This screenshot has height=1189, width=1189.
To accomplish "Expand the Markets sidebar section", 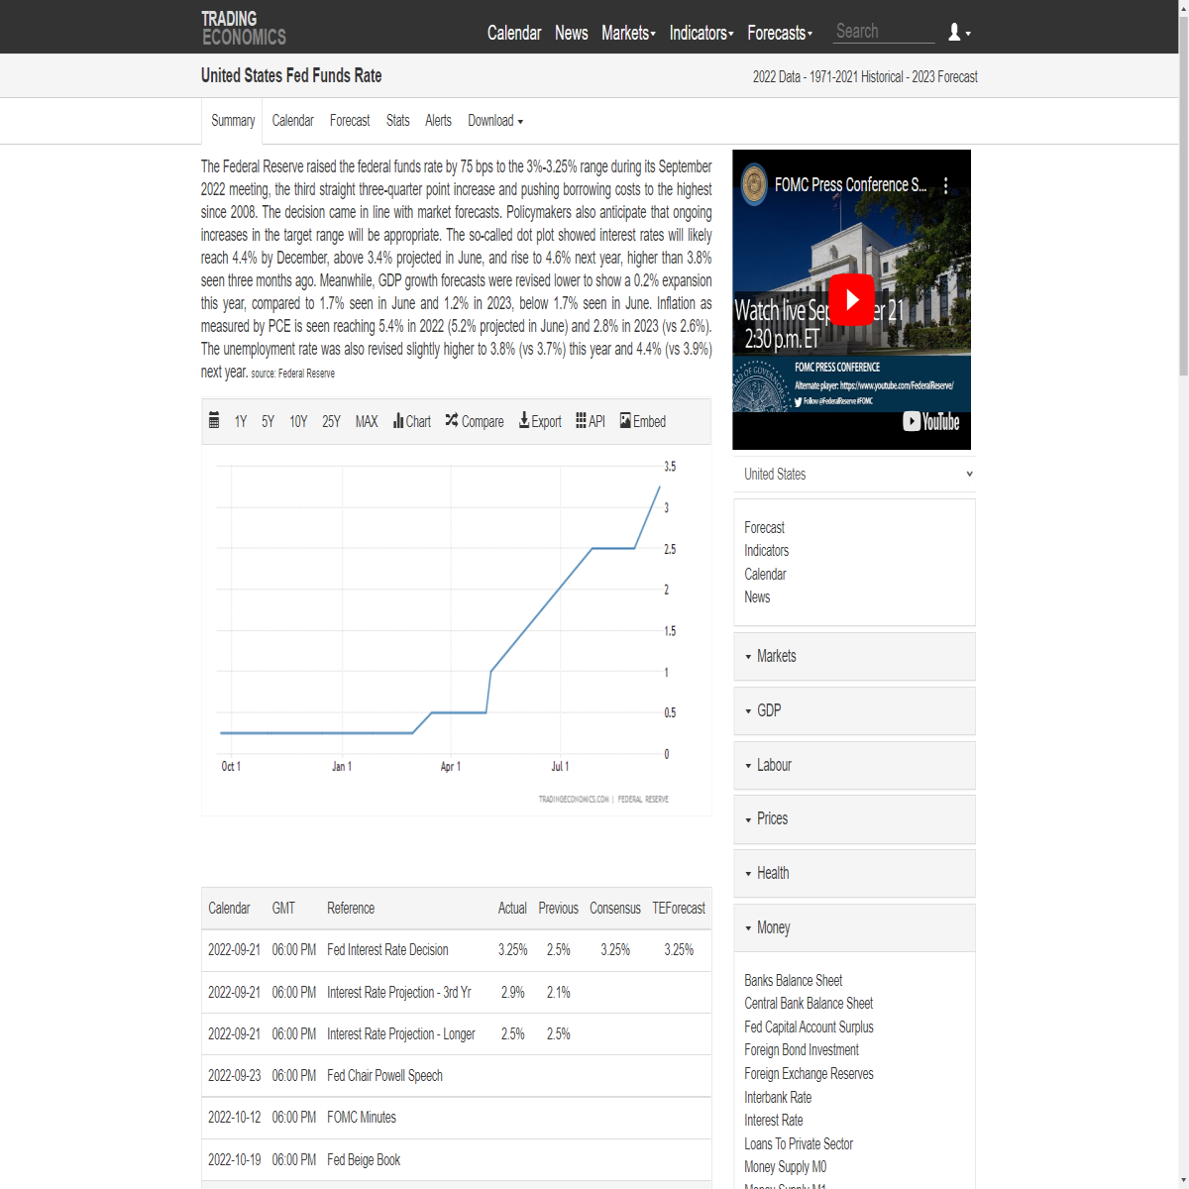I will coord(854,656).
